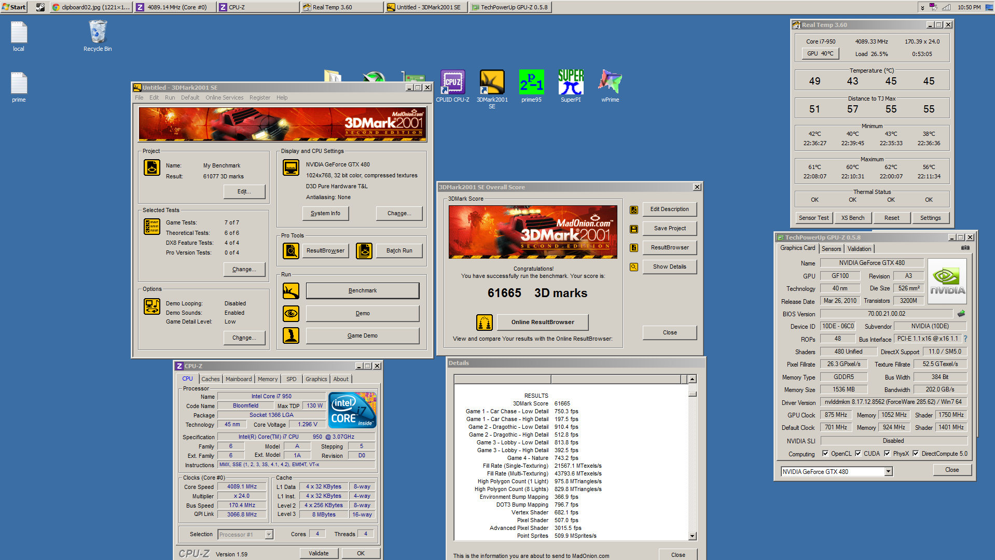The width and height of the screenshot is (995, 560).
Task: Click the Show Details button
Action: (x=669, y=267)
